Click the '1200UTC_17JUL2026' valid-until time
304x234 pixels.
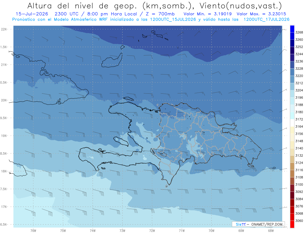[267, 19]
